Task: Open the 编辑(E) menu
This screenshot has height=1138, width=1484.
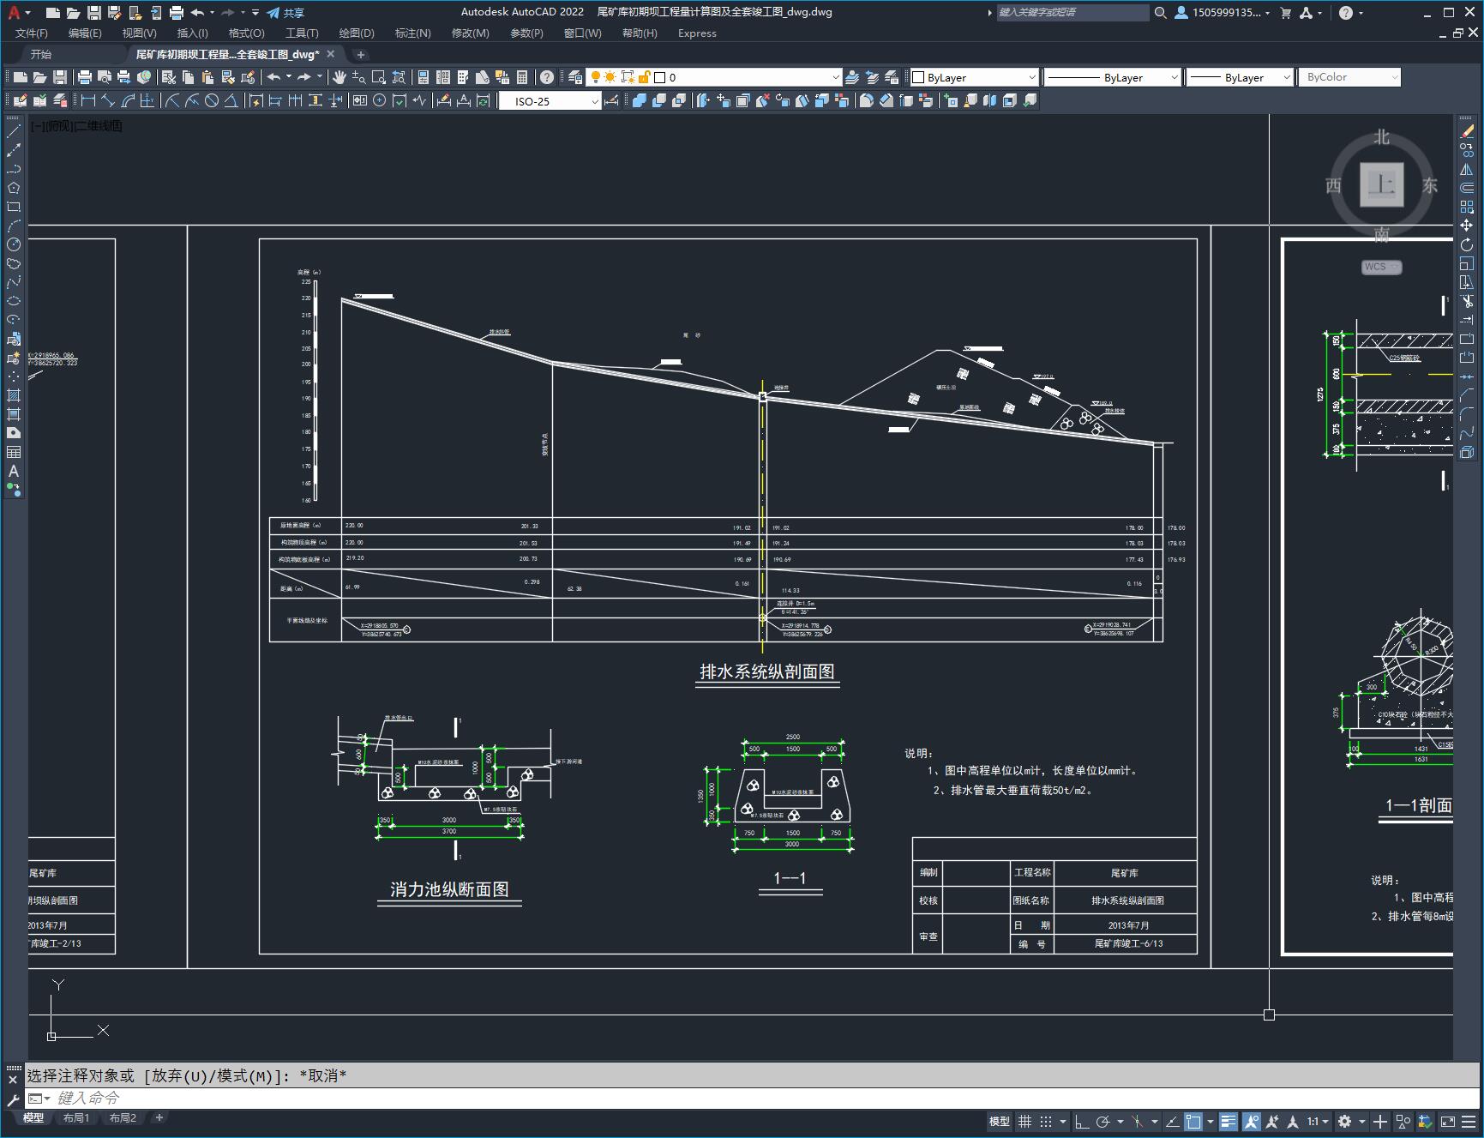Action: [85, 33]
